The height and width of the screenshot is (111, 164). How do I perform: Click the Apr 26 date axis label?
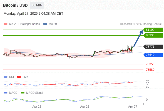(85, 107)
